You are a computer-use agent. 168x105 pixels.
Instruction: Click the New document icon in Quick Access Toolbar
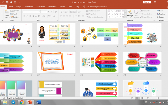tap(15, 2)
